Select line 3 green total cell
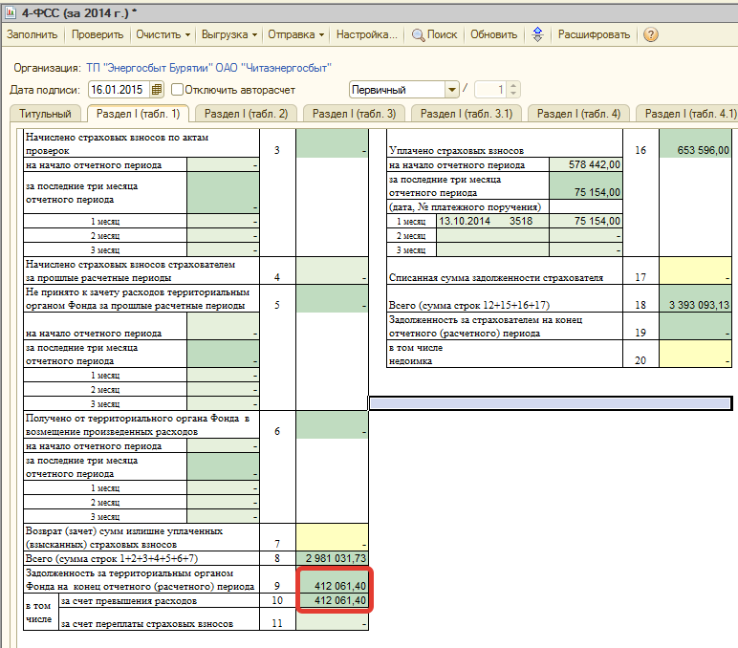 pyautogui.click(x=332, y=143)
